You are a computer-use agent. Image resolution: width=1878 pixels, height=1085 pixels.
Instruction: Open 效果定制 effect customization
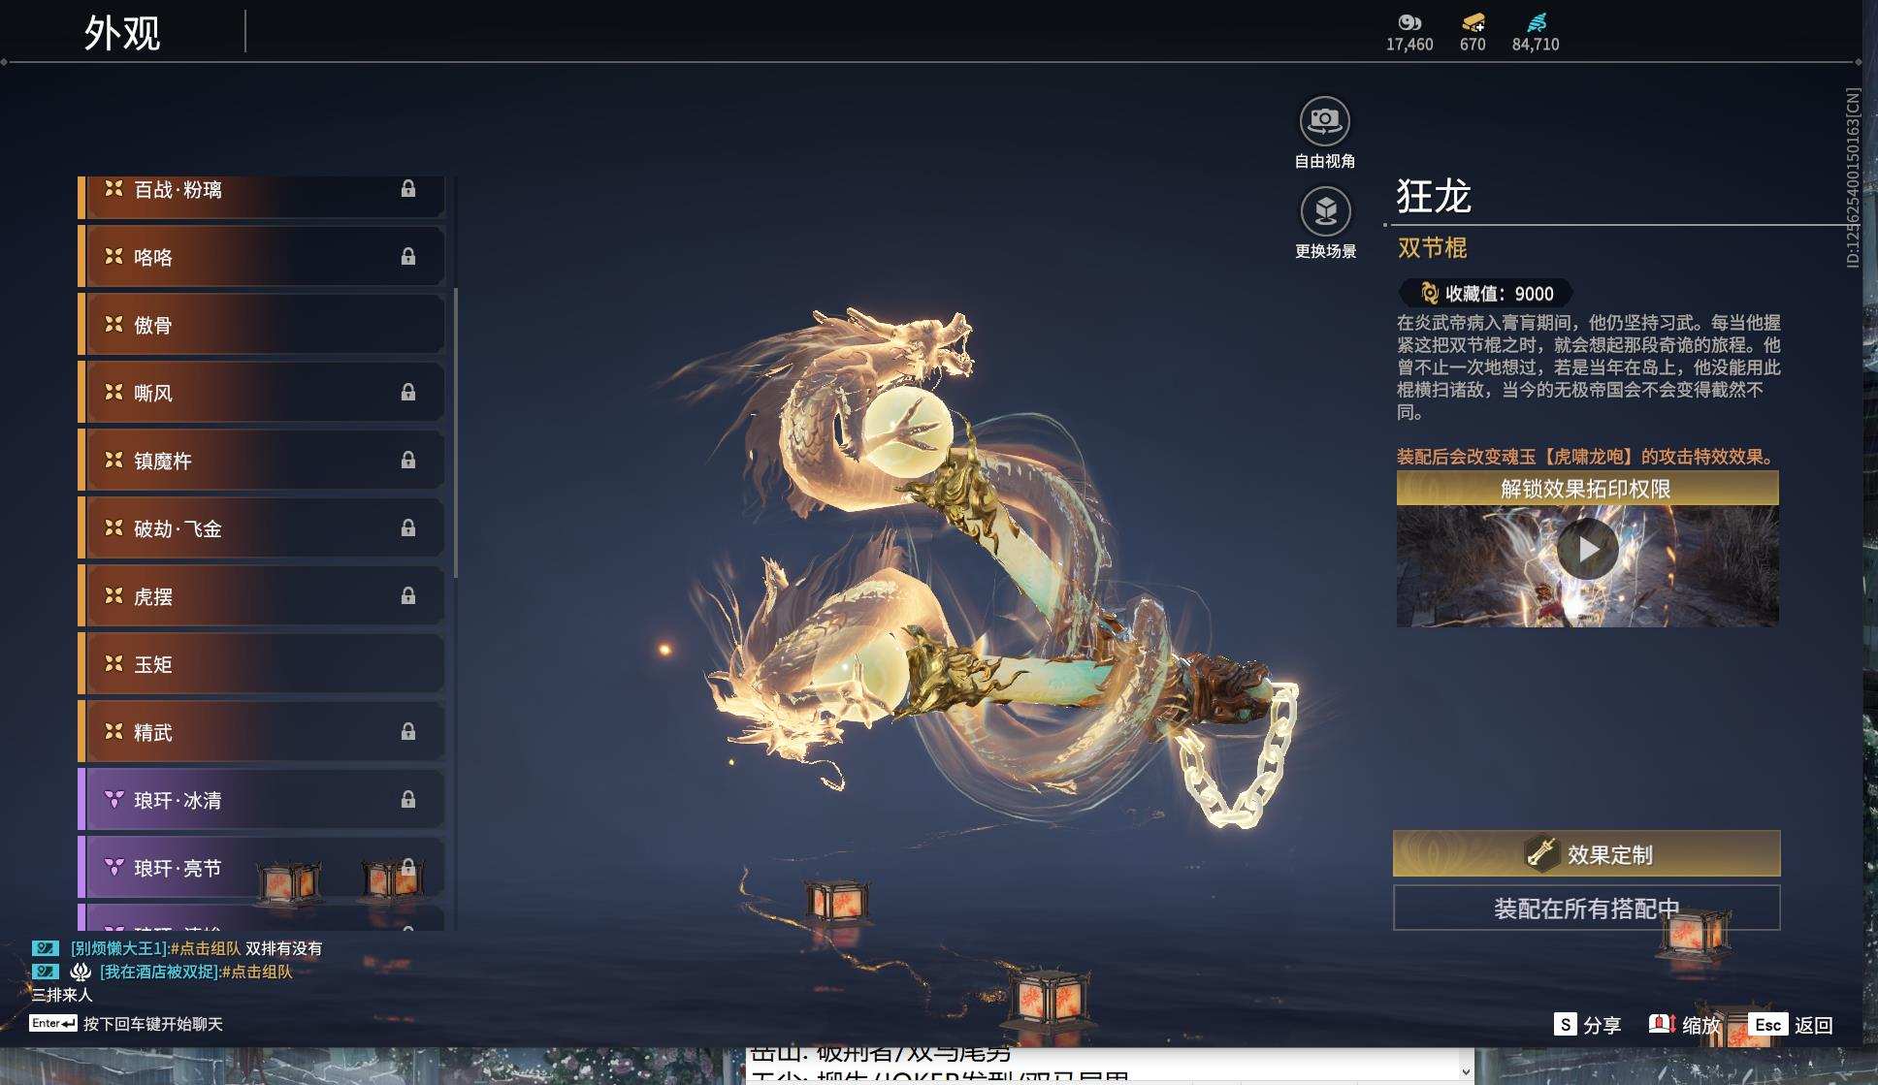(x=1587, y=853)
